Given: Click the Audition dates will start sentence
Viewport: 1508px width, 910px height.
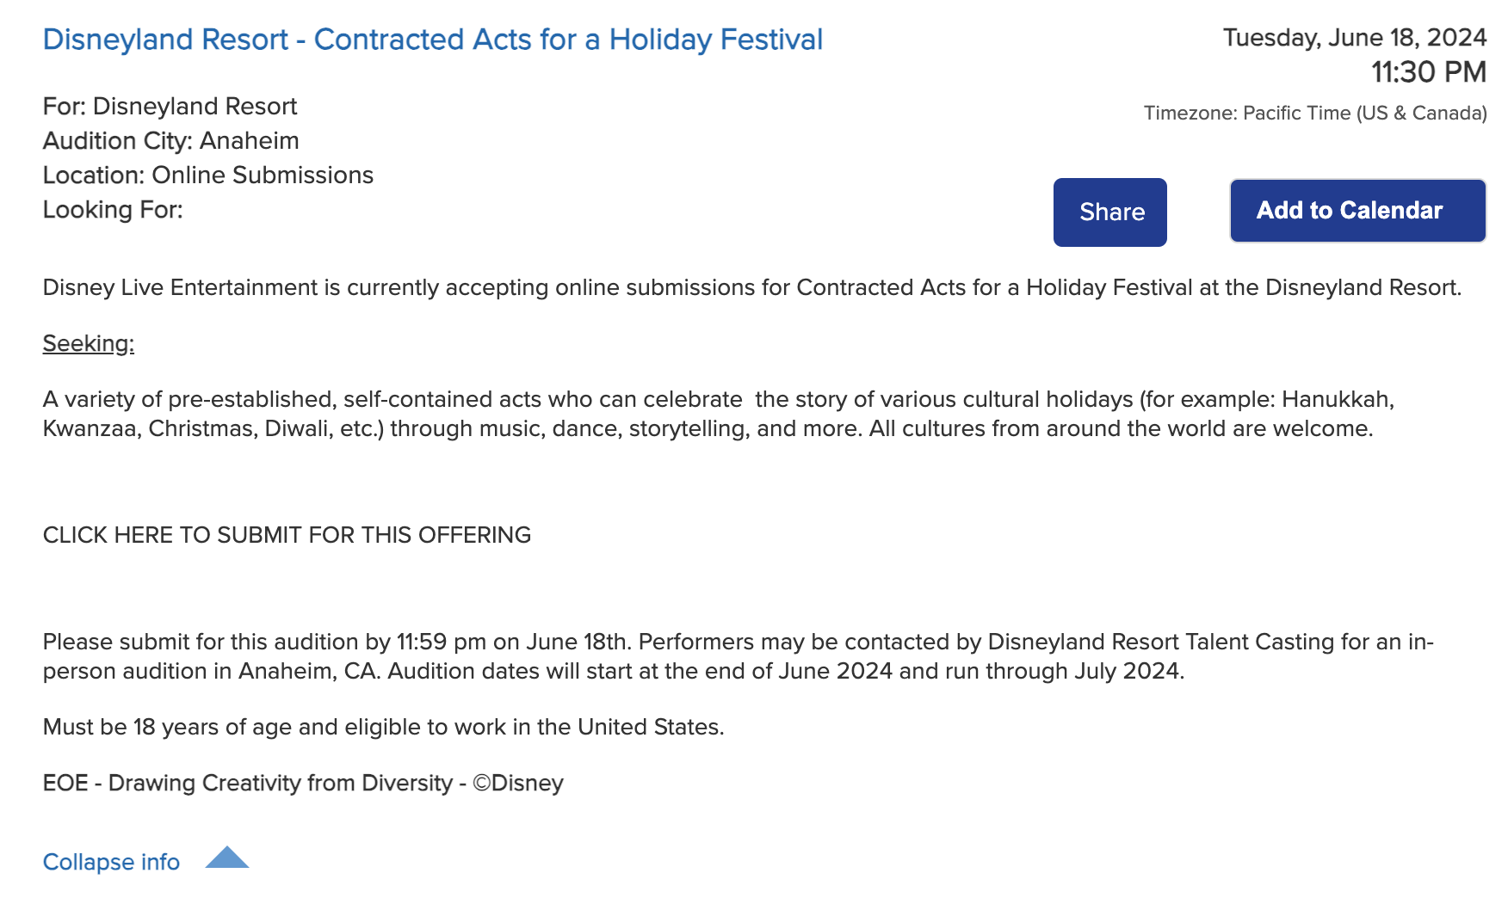Looking at the screenshot, I should pyautogui.click(x=785, y=671).
